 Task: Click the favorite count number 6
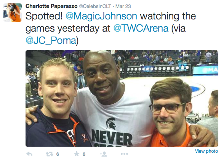tap(84, 154)
